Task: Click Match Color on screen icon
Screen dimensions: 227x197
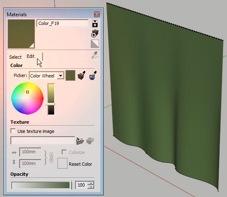Action: 93,75
